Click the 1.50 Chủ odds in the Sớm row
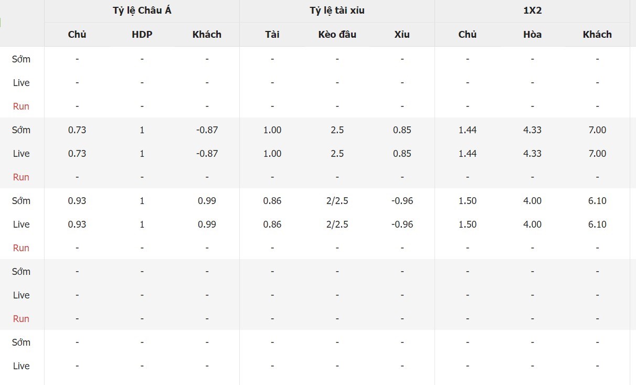 point(467,201)
